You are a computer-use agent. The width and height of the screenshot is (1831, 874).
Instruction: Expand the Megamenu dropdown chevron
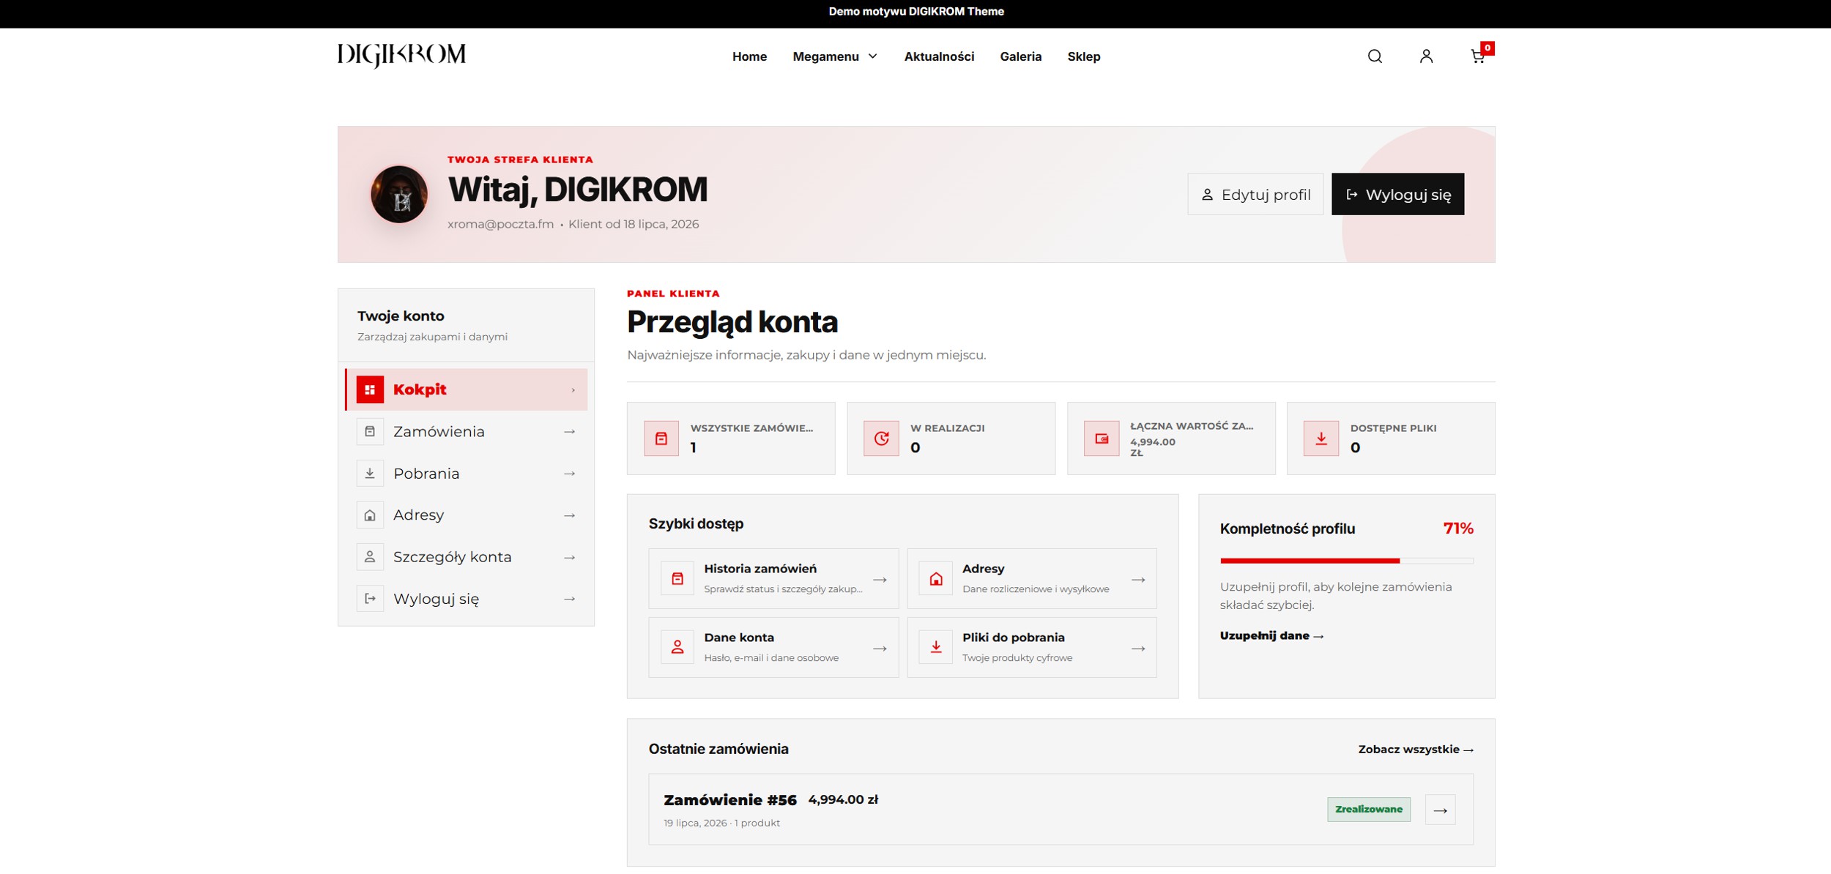(x=872, y=56)
